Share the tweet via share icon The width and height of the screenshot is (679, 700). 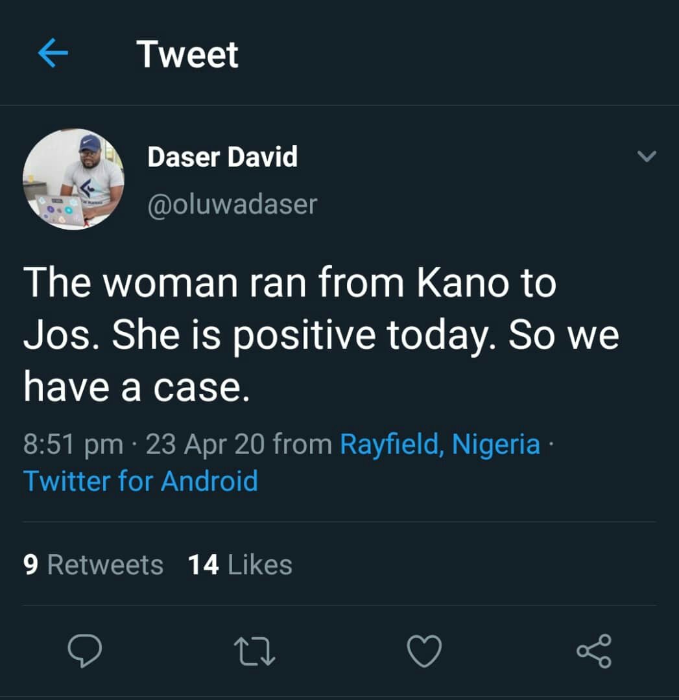pos(593,650)
